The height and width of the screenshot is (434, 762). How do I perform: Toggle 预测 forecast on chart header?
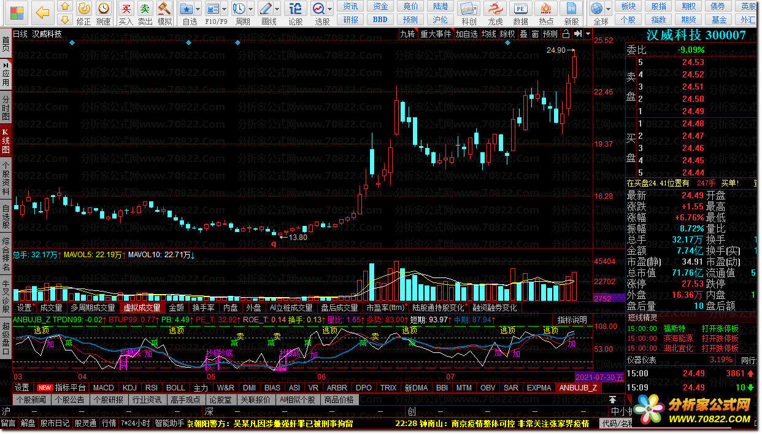coord(551,34)
